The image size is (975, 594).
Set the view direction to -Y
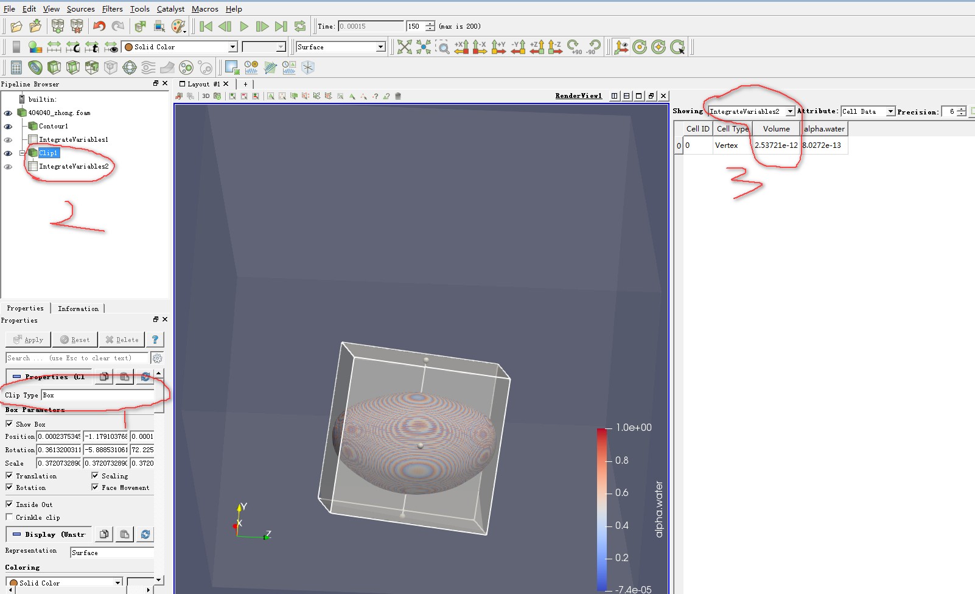pos(518,47)
